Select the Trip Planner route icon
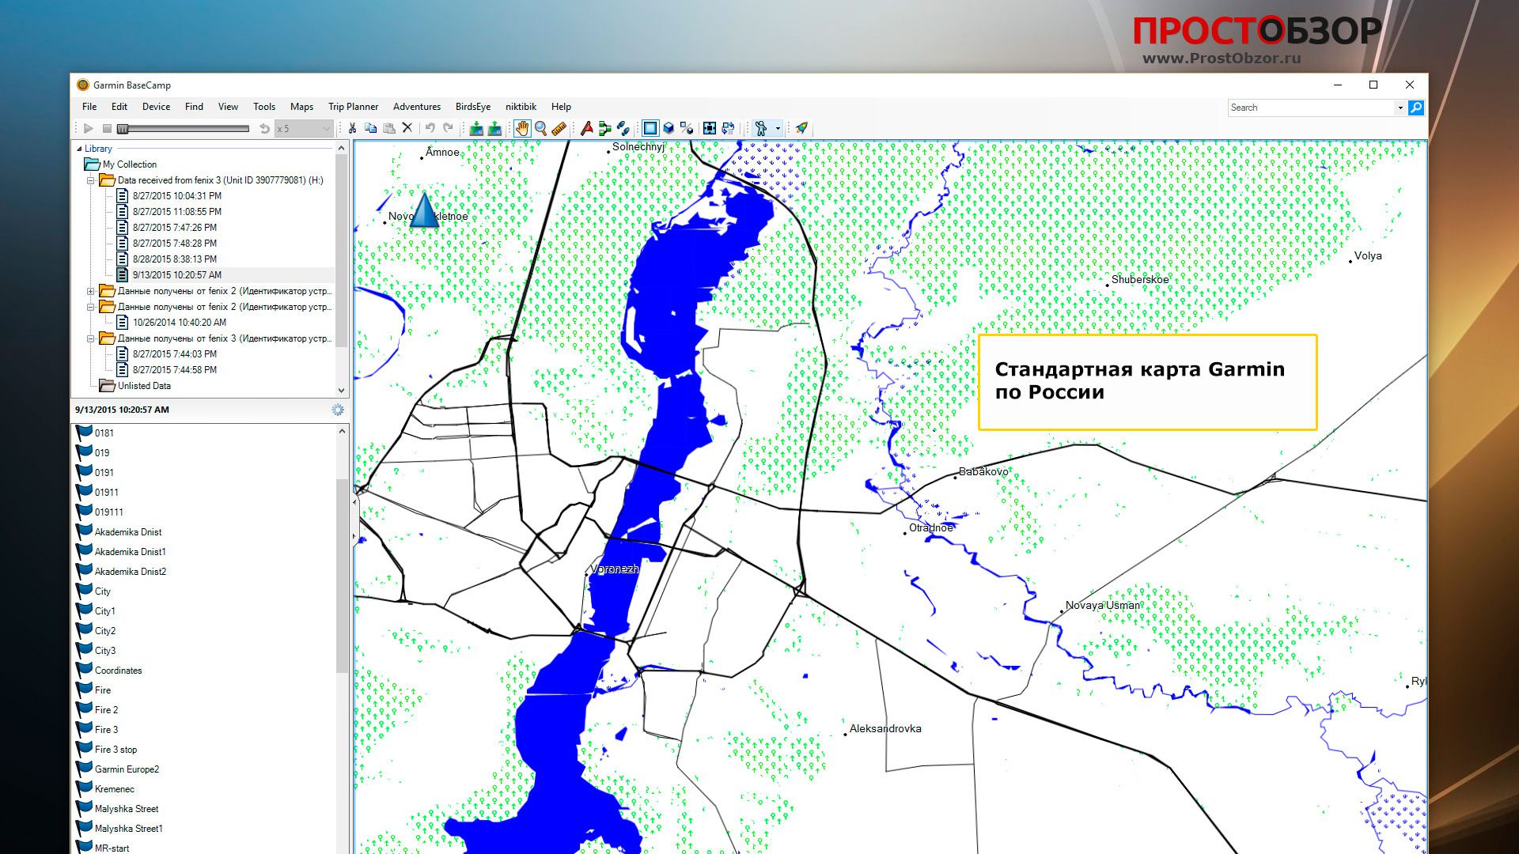The height and width of the screenshot is (854, 1519). [x=605, y=128]
